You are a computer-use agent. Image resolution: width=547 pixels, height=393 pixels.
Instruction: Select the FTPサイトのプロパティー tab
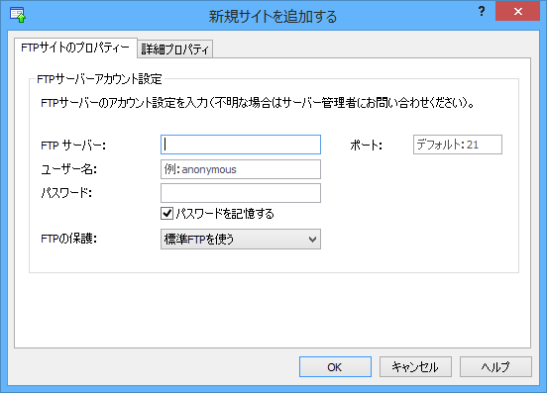click(75, 48)
